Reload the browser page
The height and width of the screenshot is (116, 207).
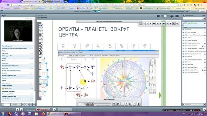point(8,5)
